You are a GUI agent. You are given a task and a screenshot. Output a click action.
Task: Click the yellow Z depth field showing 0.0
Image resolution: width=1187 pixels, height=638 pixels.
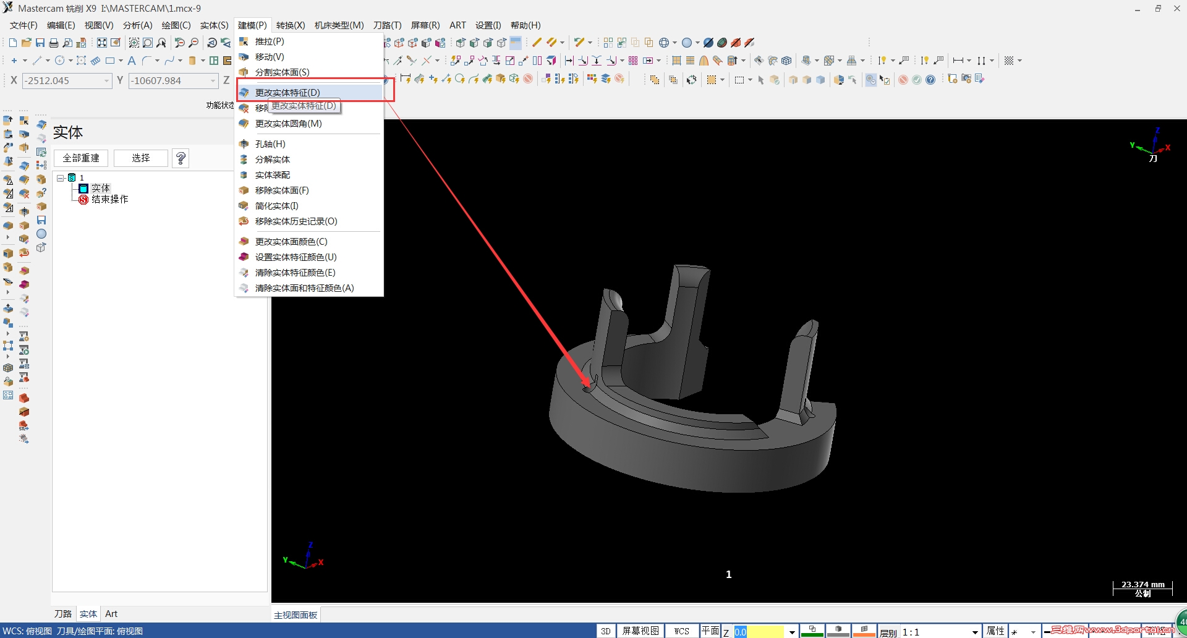(x=760, y=632)
